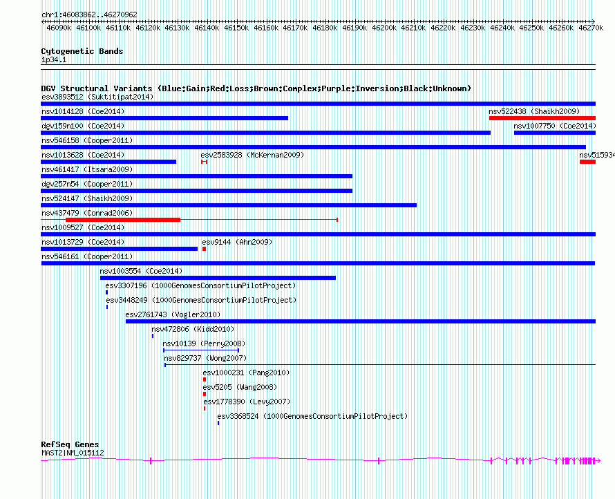Click the red square under esv5205
Screen dimensions: 615x499
pos(205,394)
